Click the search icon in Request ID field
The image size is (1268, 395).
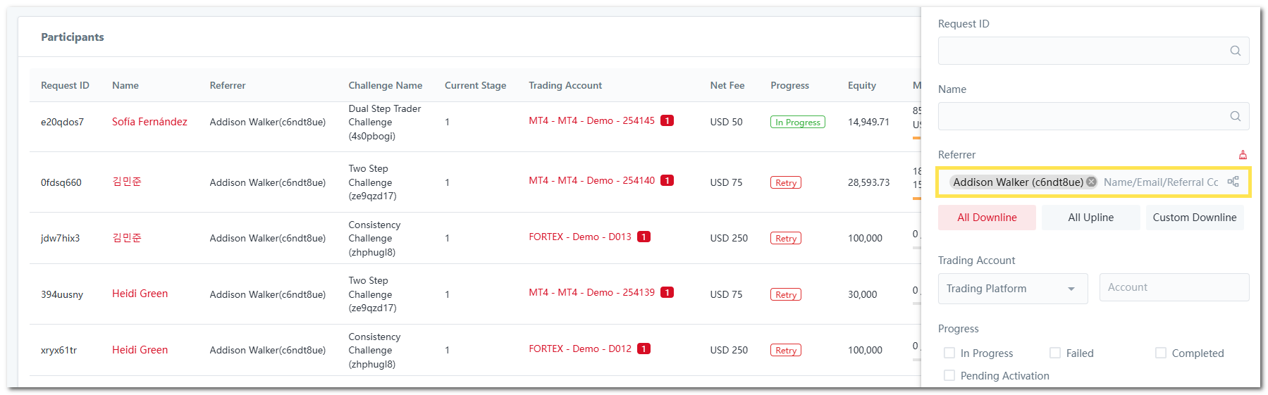point(1235,51)
